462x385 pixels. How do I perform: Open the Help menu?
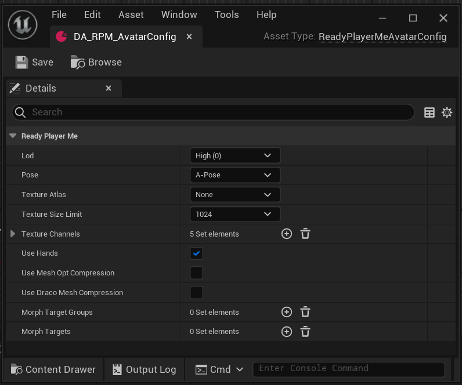266,14
